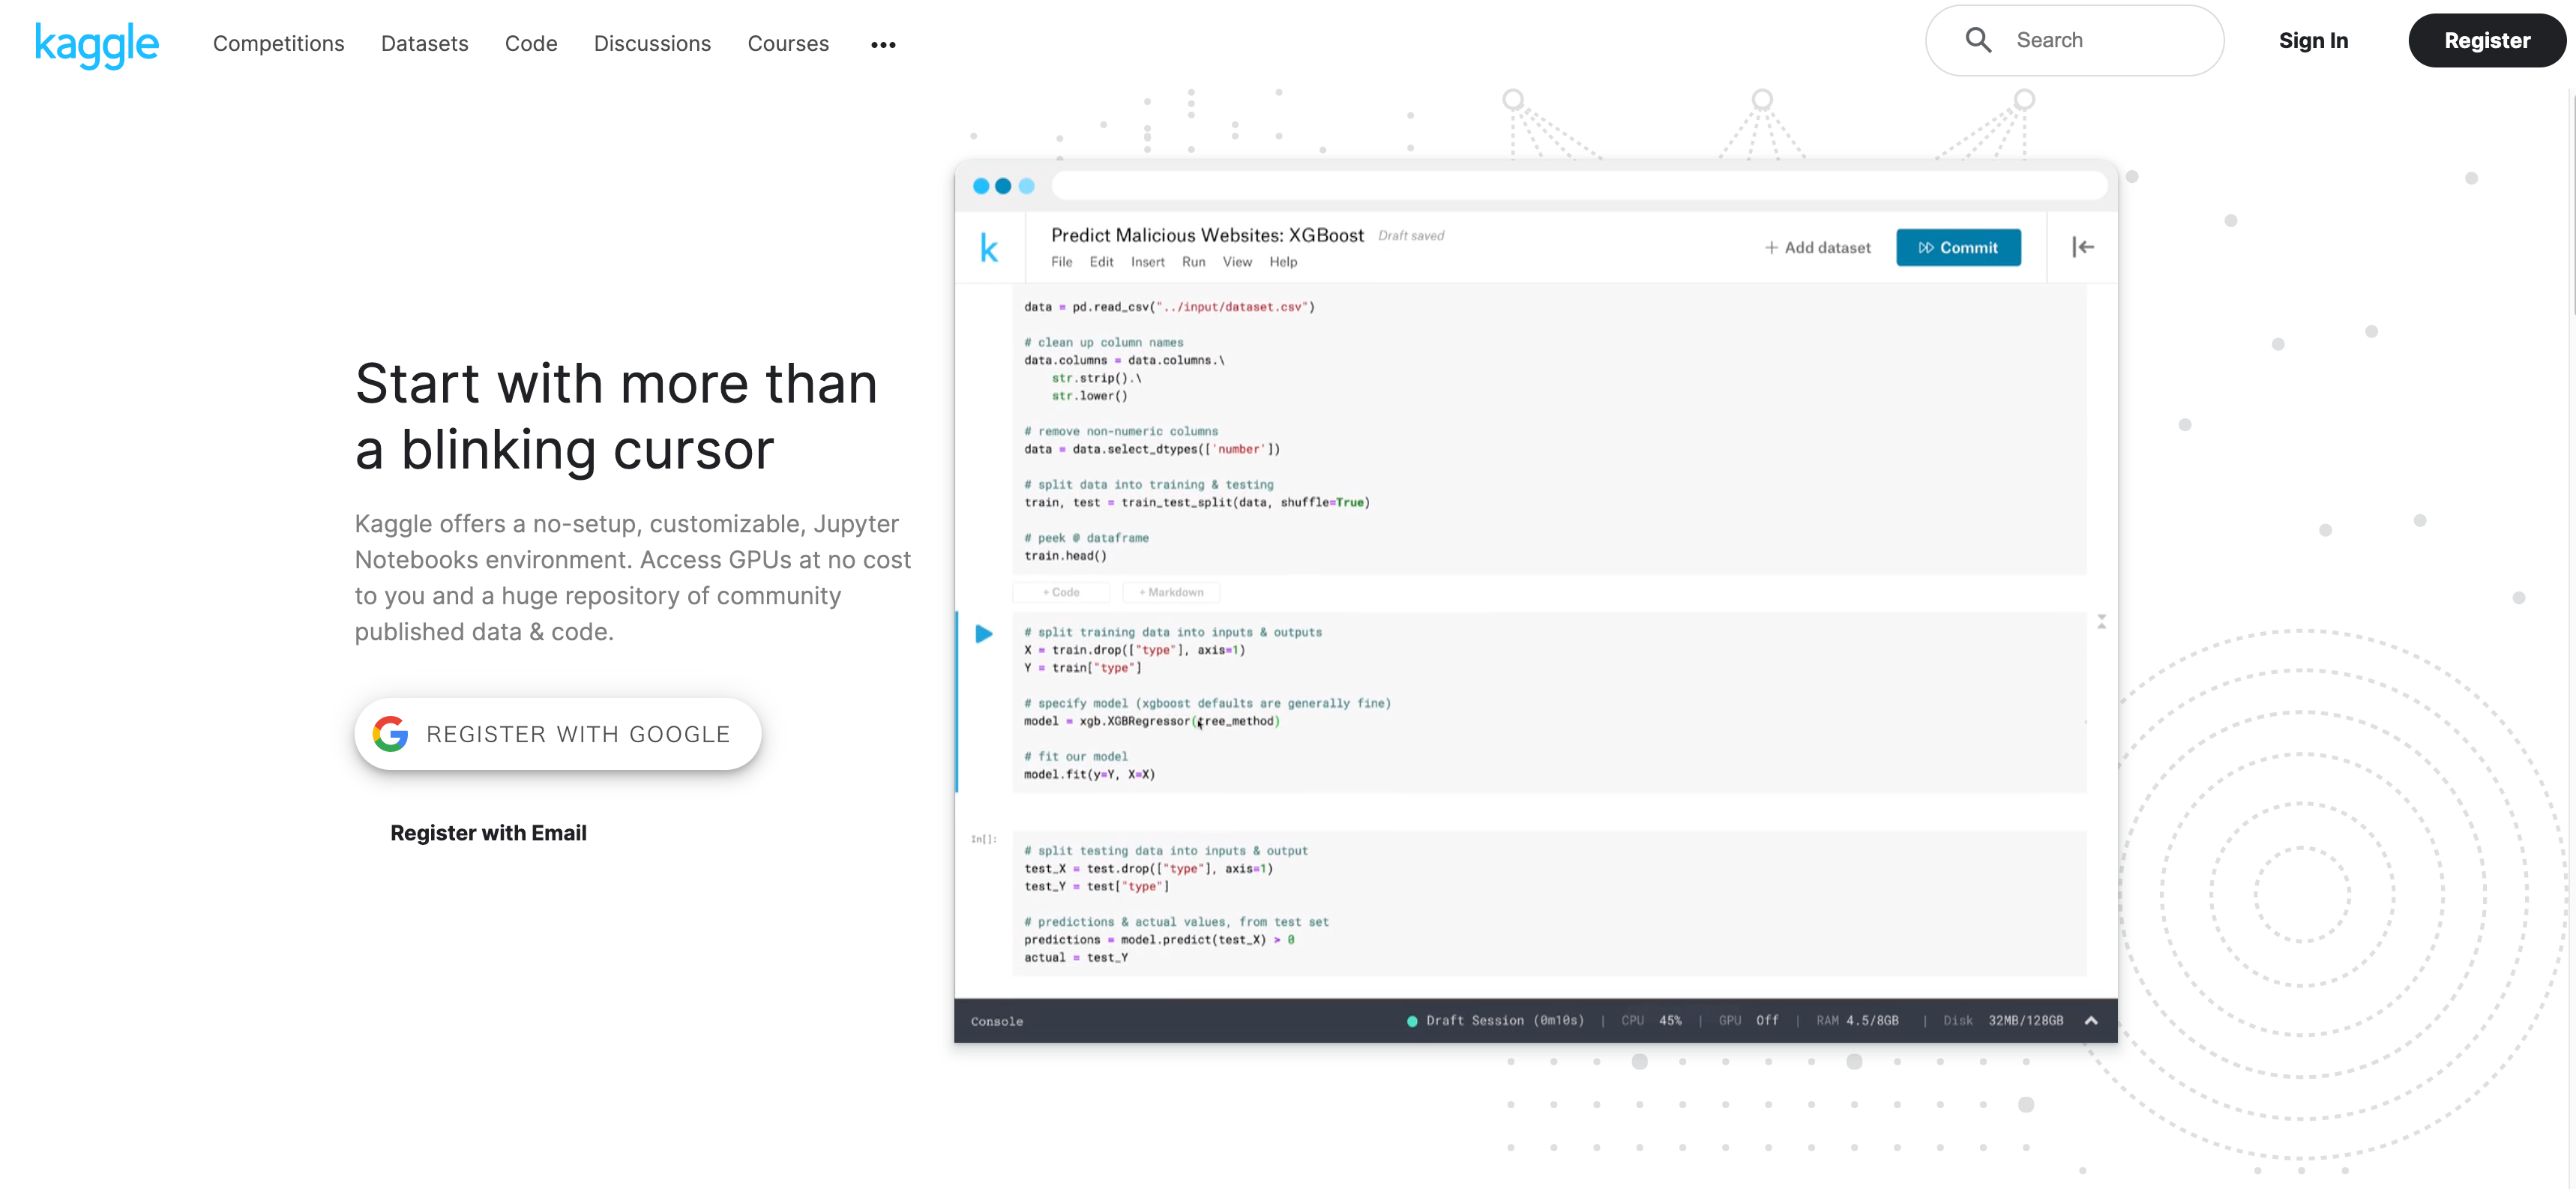Open the more options ellipsis in the navbar
The height and width of the screenshot is (1189, 2576).
point(883,44)
